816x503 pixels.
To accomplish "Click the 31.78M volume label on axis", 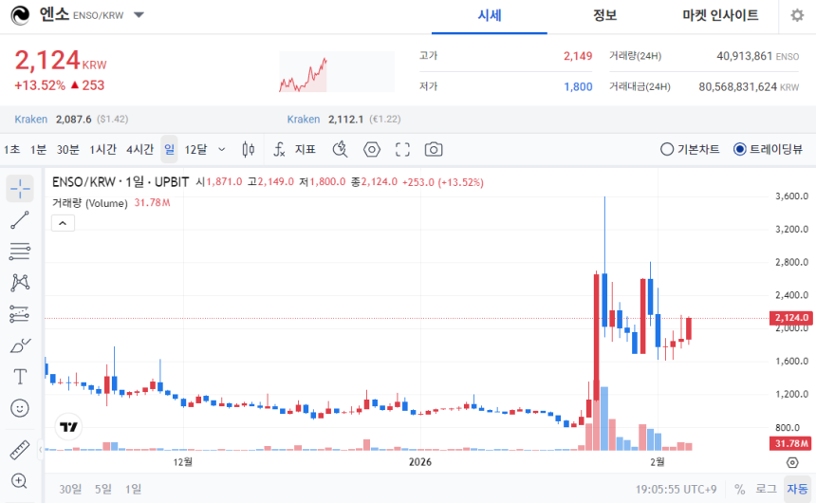I will tap(791, 443).
